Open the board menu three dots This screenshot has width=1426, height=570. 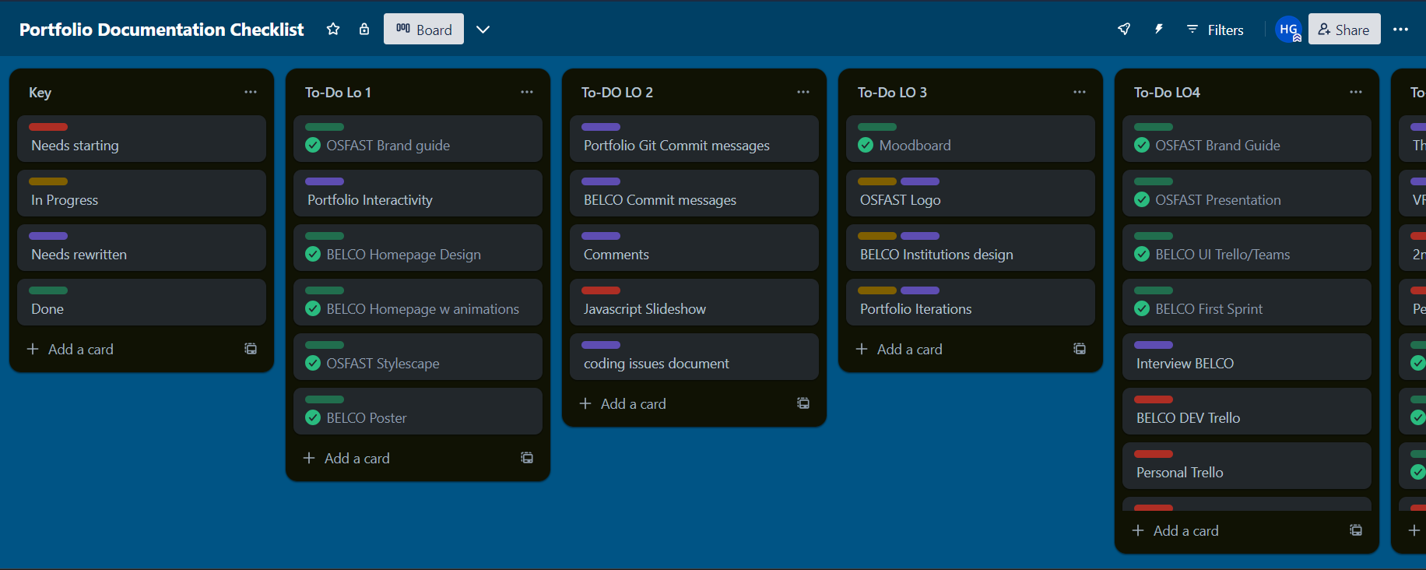(1401, 29)
